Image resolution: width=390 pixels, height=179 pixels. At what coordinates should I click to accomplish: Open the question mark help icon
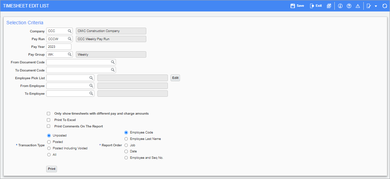(x=349, y=6)
